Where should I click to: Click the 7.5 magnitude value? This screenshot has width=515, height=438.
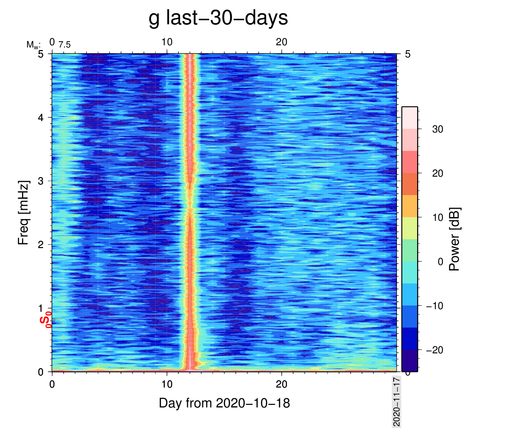pyautogui.click(x=64, y=45)
